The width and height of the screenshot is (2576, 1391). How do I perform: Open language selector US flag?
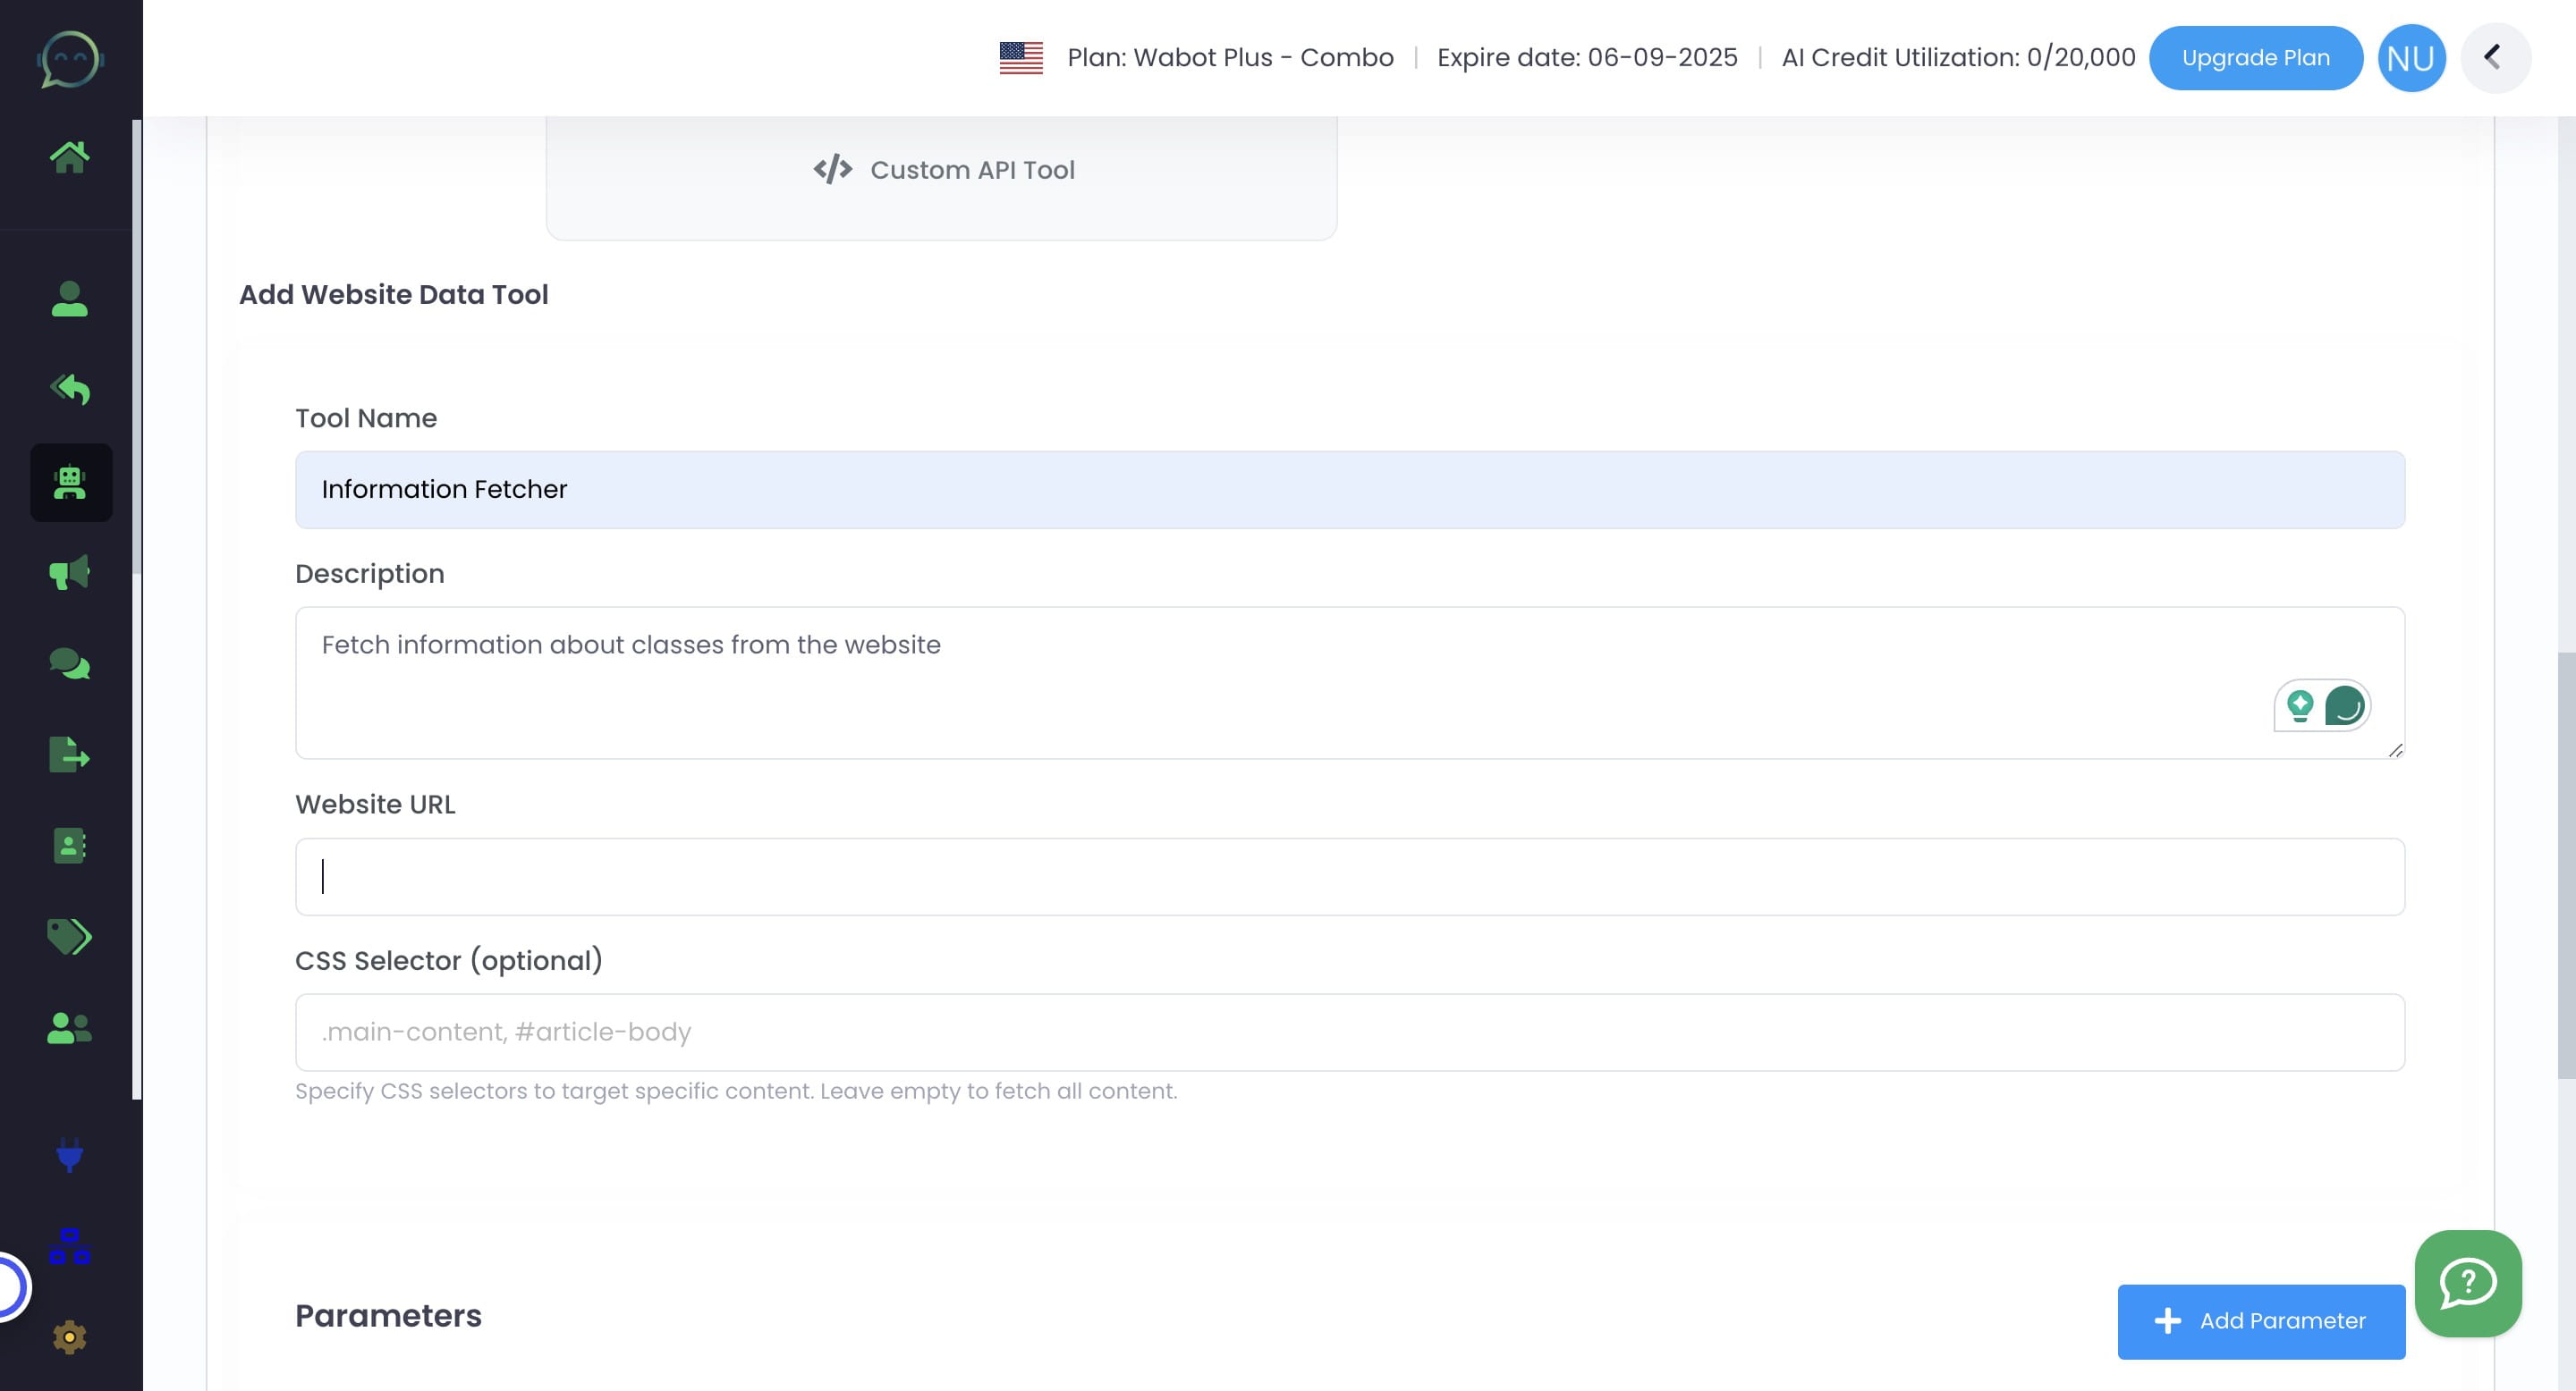click(x=1020, y=58)
